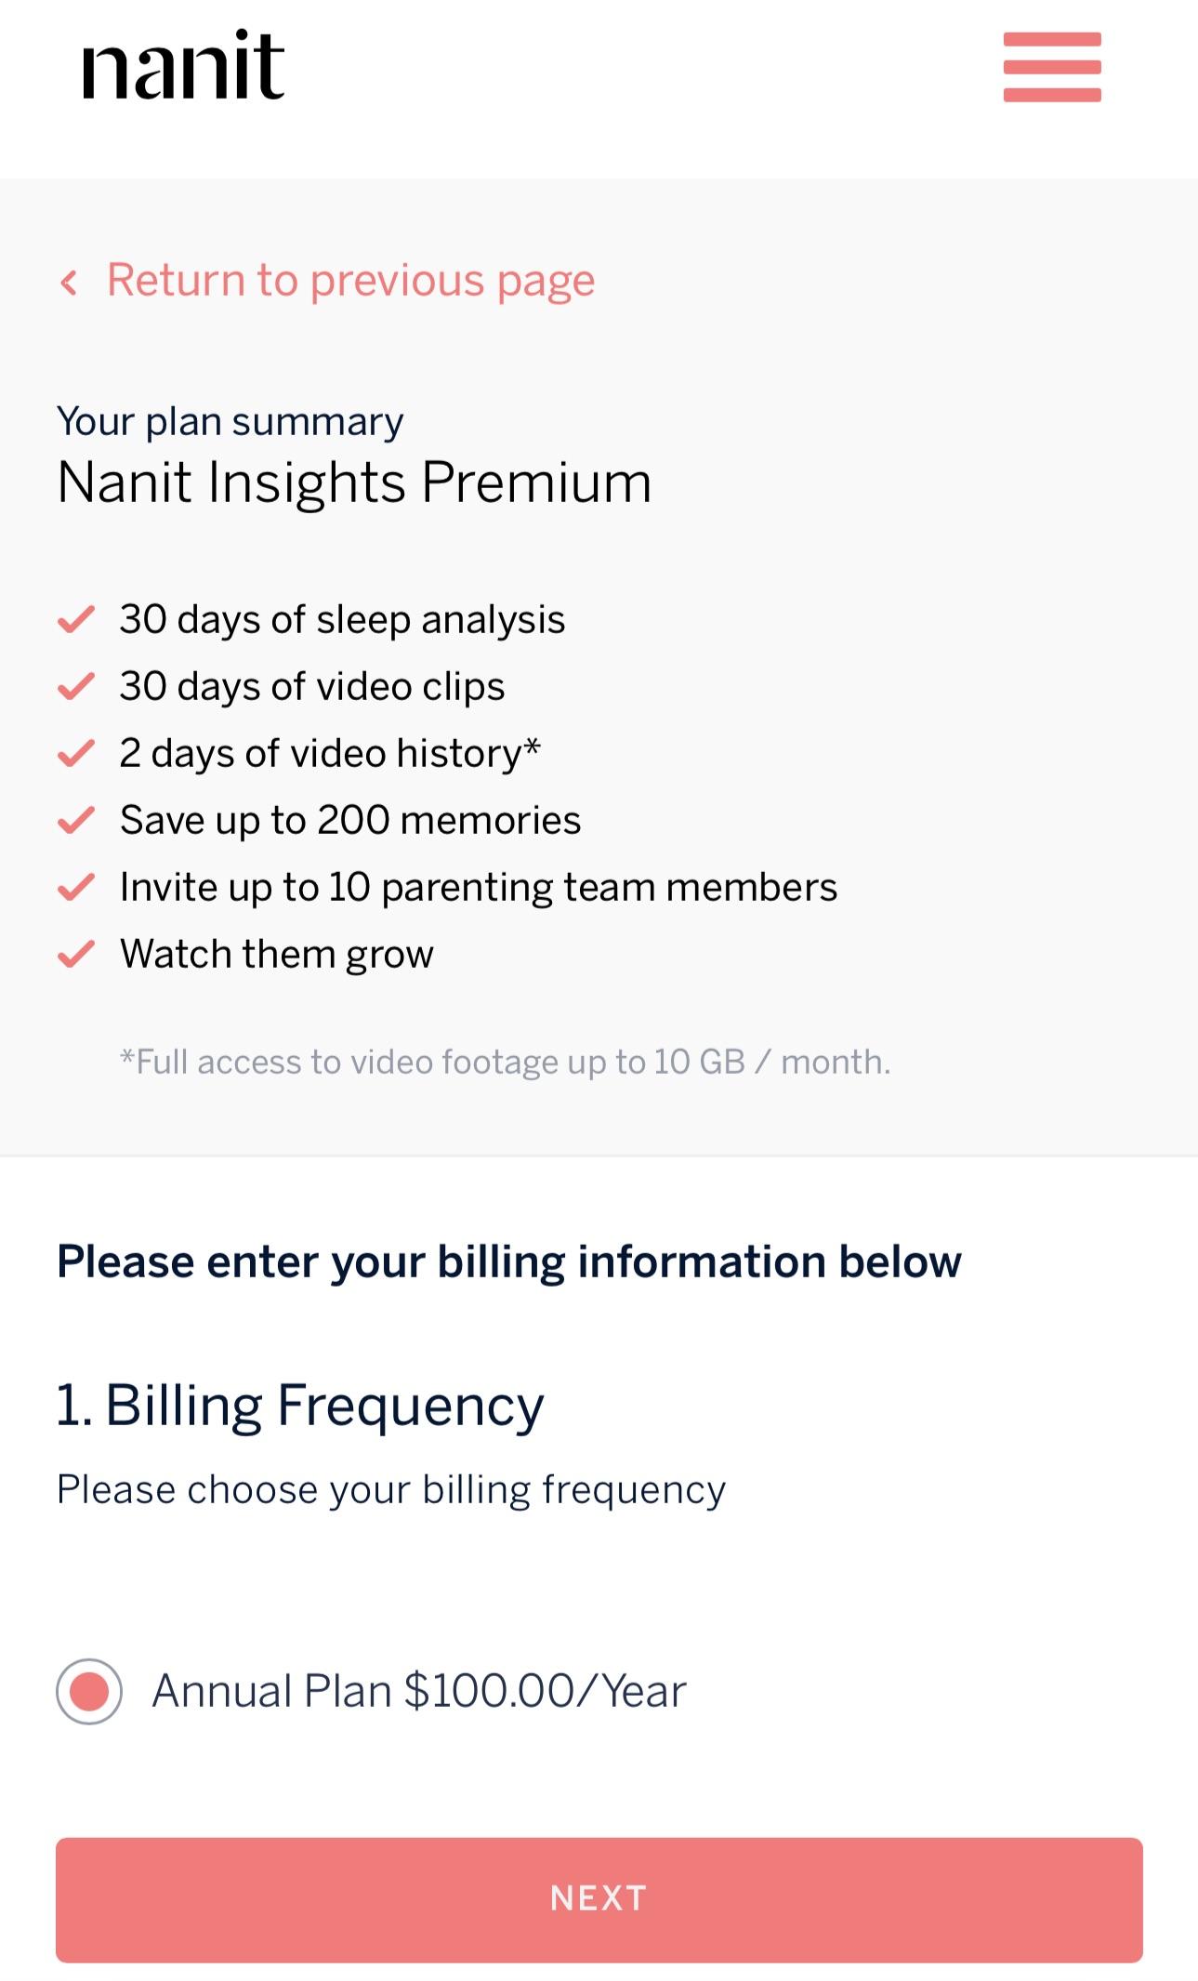Open the hamburger navigation menu
The image size is (1198, 1981).
pos(1052,66)
